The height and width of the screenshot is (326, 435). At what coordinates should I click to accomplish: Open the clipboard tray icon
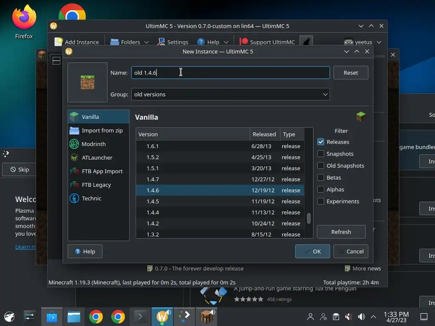336,317
